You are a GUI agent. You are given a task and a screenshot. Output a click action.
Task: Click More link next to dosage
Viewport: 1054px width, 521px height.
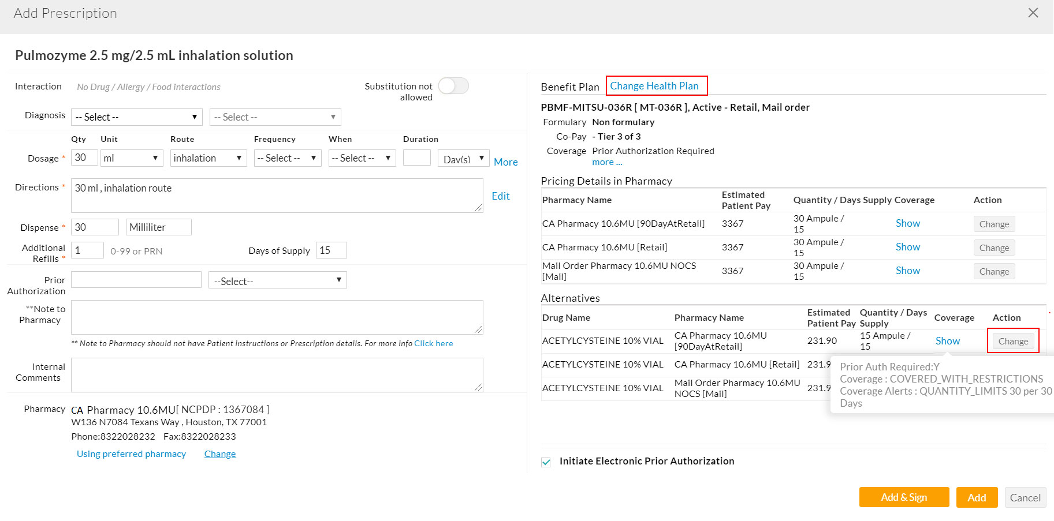[505, 162]
